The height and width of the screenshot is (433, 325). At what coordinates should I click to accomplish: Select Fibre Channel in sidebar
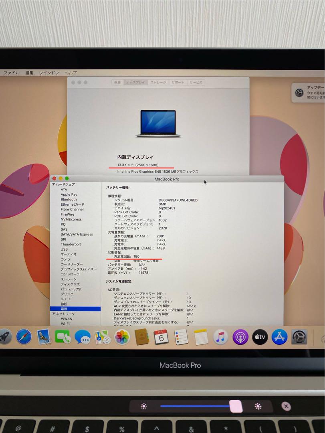[x=72, y=209]
